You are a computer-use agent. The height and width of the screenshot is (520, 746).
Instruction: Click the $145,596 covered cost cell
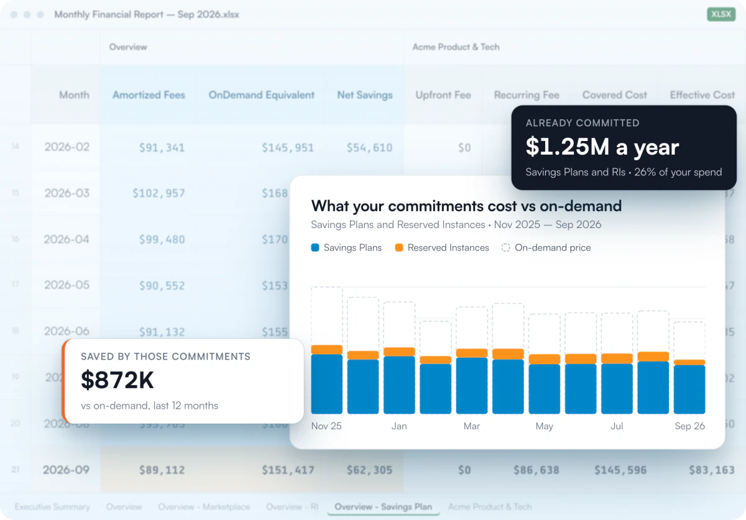(620, 470)
